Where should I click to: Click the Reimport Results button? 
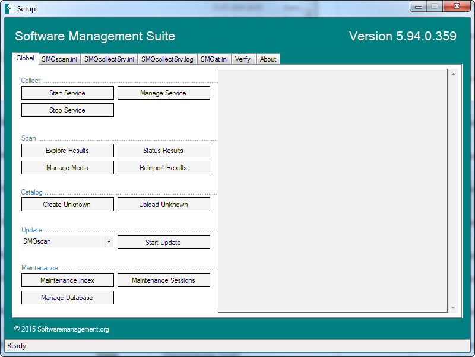click(163, 168)
